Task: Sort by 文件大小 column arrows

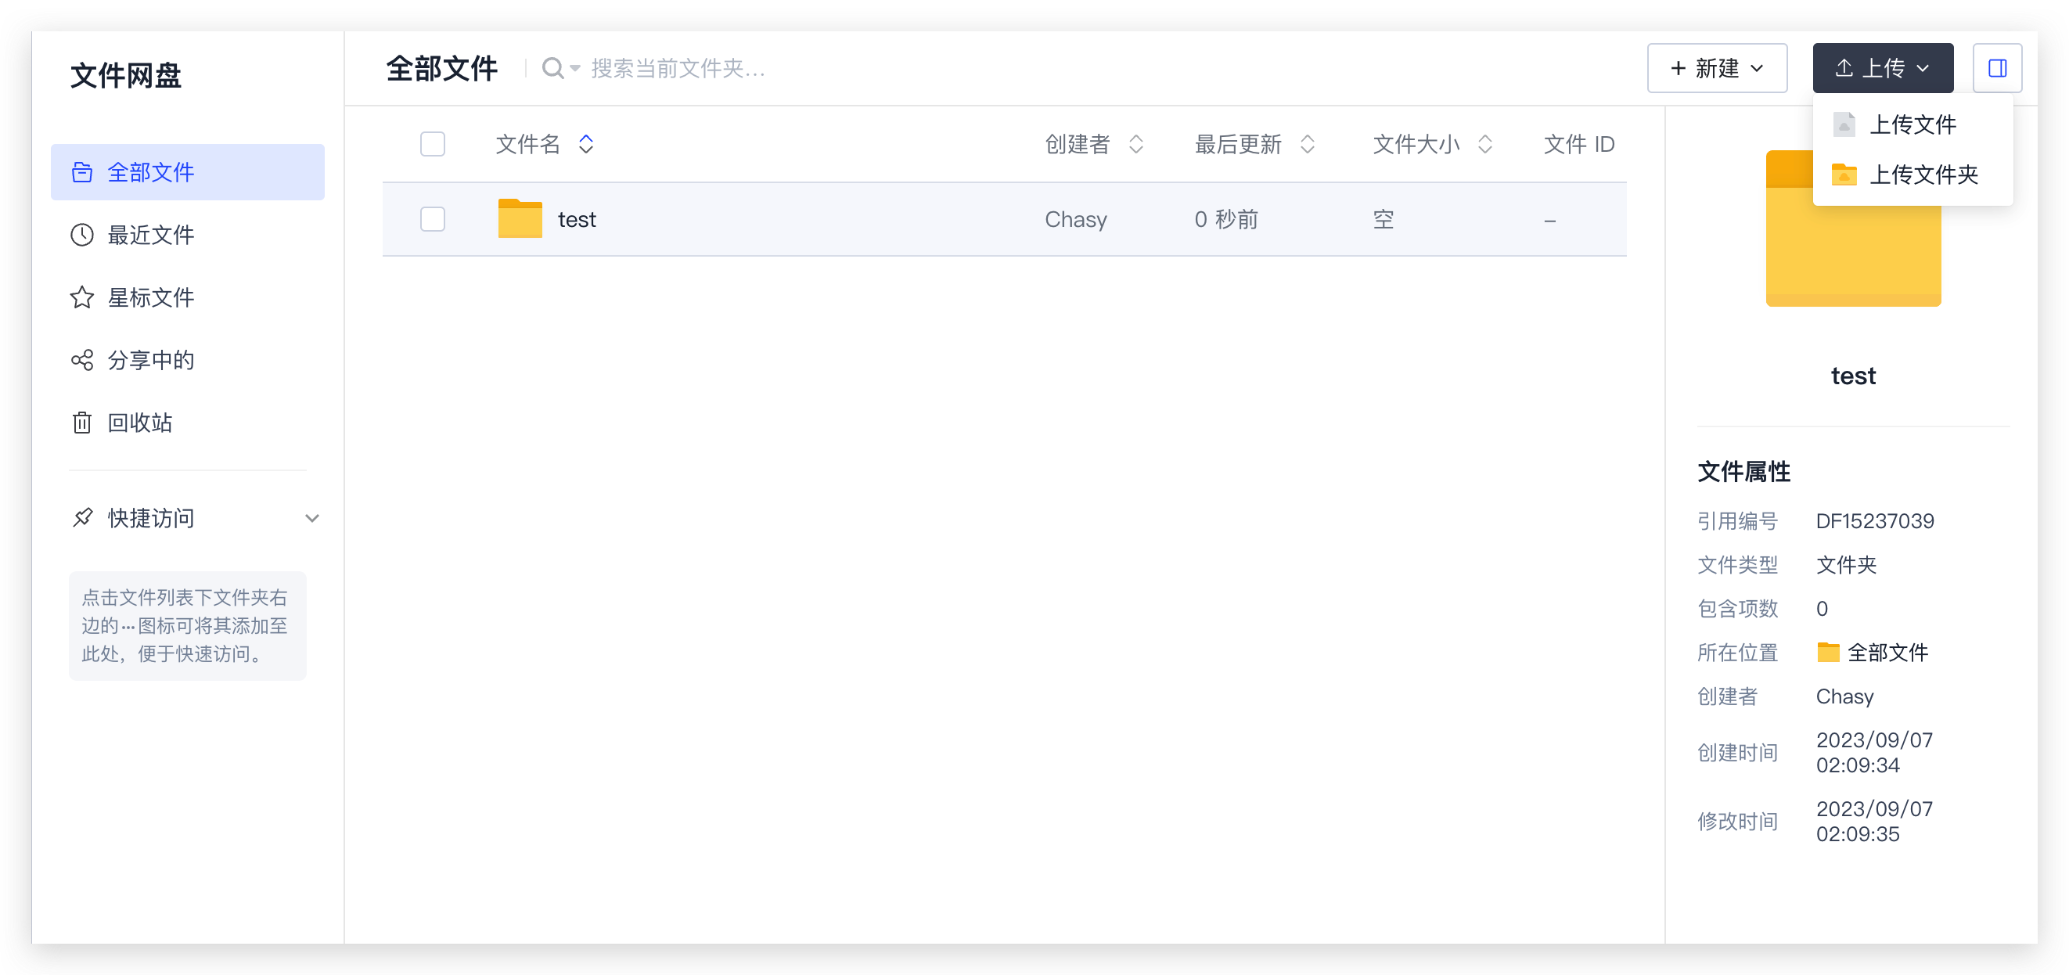Action: 1484,144
